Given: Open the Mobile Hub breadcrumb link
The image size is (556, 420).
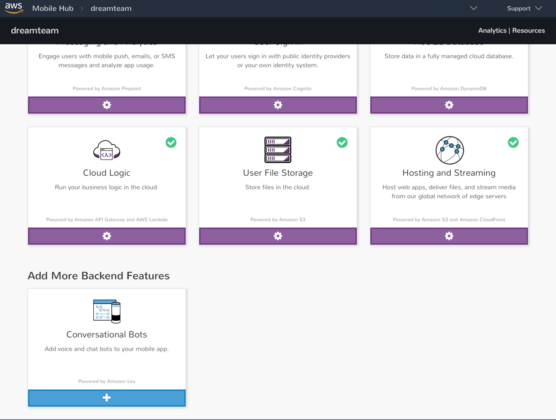Looking at the screenshot, I should click(53, 9).
